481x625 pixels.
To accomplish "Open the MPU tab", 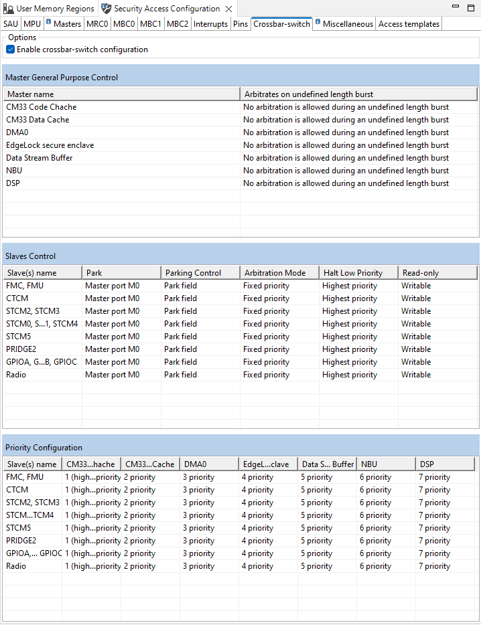I will [x=32, y=24].
